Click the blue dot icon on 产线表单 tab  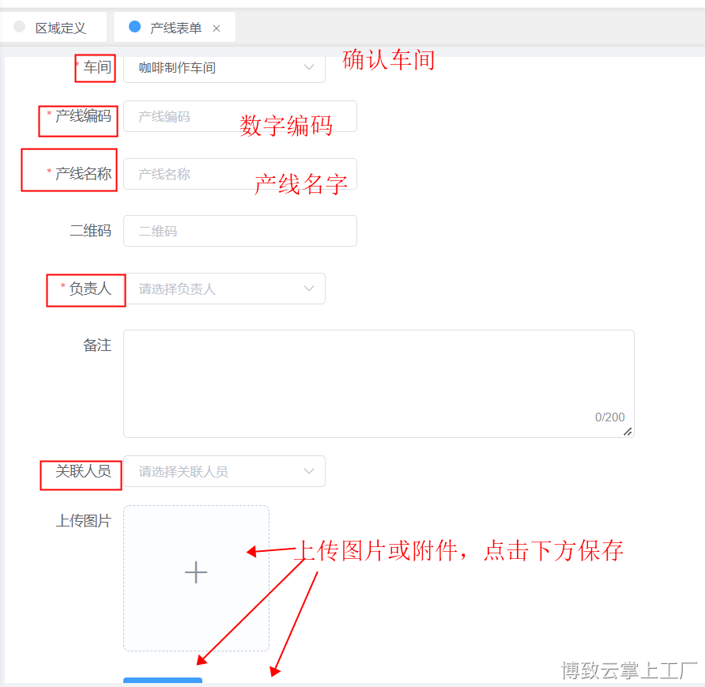point(134,27)
